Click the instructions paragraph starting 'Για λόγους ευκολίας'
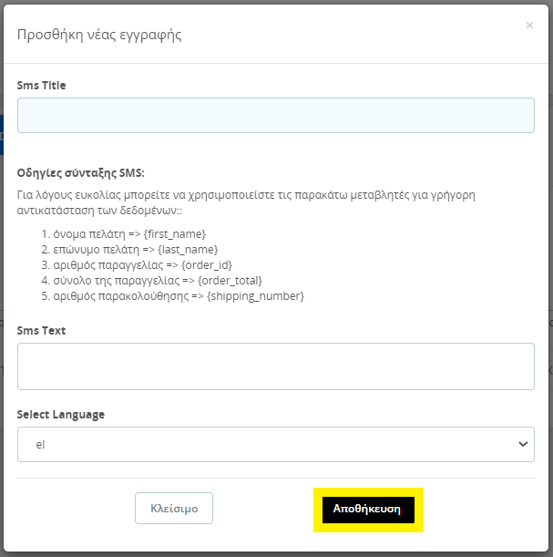The image size is (553, 557). point(246,195)
